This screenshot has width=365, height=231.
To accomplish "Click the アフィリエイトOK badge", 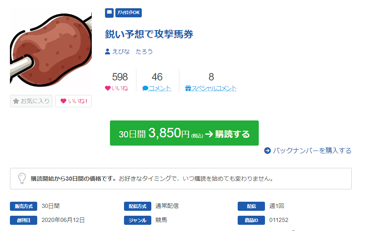I will point(129,13).
